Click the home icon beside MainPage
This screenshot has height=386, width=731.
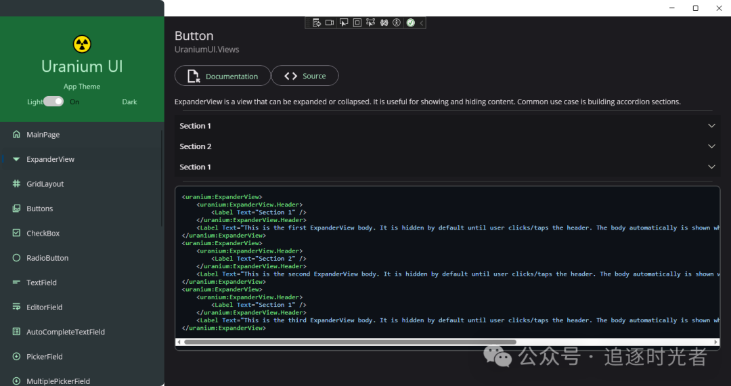(16, 135)
